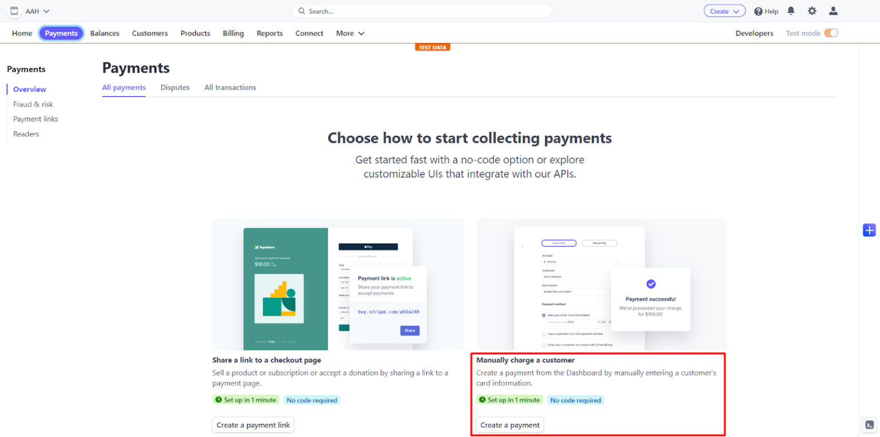Select Payment links in the sidebar

(36, 119)
